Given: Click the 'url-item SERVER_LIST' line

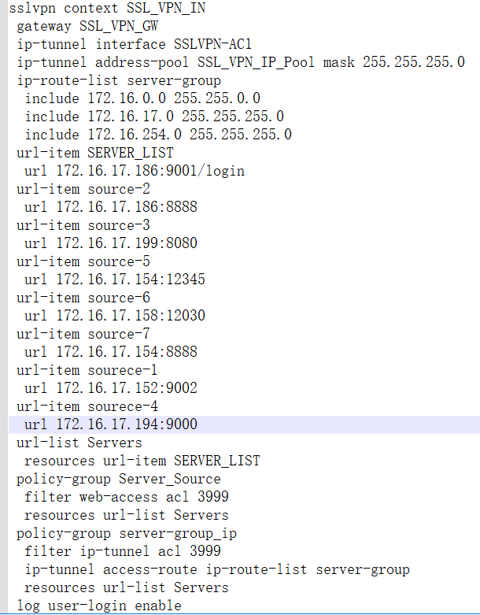Looking at the screenshot, I should tap(94, 153).
